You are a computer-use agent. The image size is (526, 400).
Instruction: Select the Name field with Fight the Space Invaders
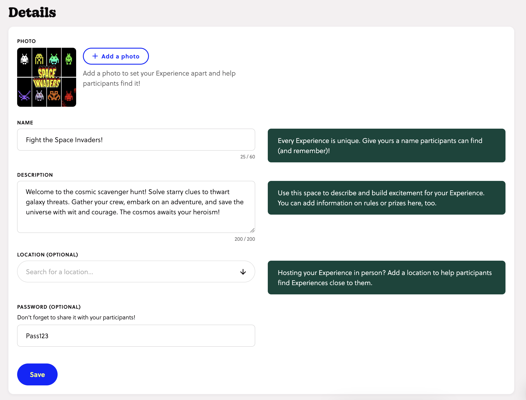tap(136, 140)
